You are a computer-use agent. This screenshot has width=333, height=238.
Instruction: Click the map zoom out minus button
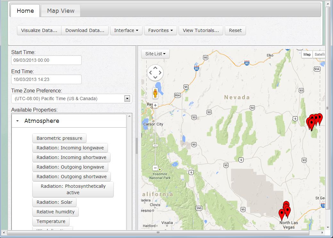(x=155, y=168)
